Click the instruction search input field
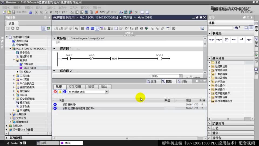Screen dimensions: 259x146 (220, 28)
